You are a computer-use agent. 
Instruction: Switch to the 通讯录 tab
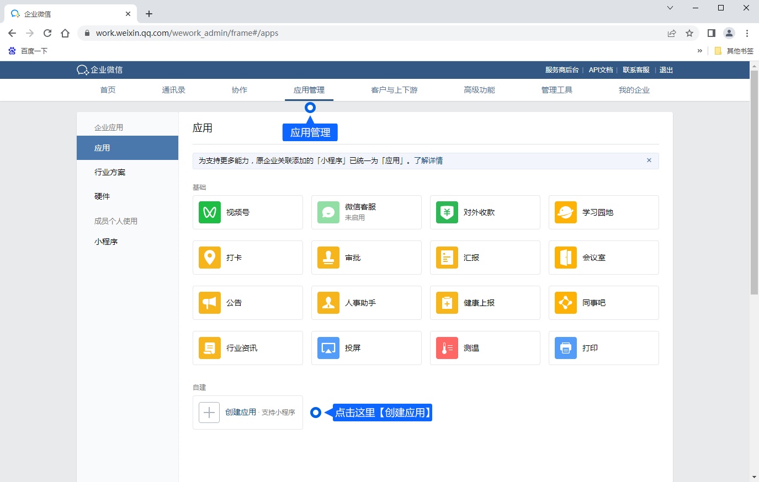173,90
